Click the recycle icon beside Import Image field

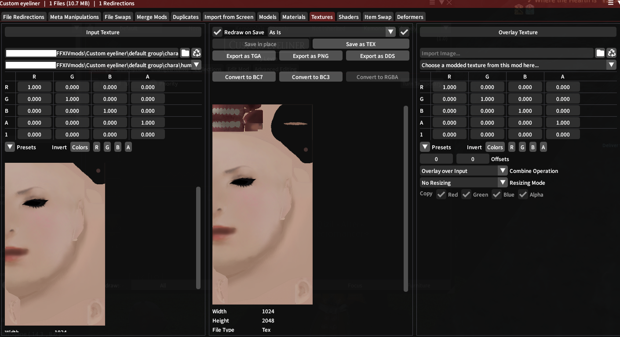612,53
